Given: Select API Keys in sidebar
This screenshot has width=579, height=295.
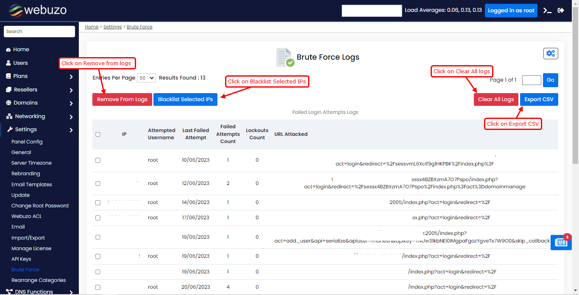Looking at the screenshot, I should (x=21, y=259).
